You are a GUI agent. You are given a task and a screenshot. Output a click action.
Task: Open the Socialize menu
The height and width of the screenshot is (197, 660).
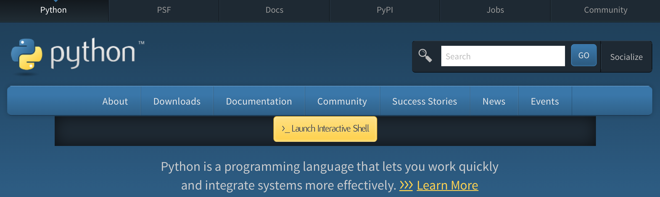[626, 57]
